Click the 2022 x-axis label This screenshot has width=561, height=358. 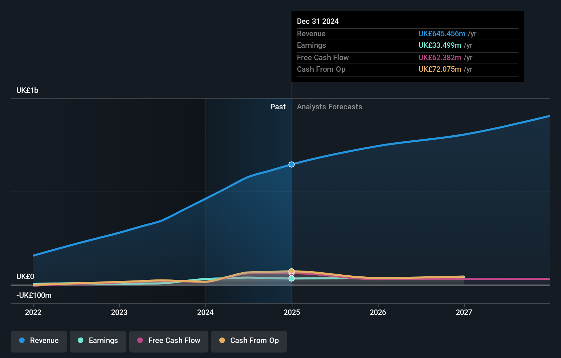coord(33,312)
